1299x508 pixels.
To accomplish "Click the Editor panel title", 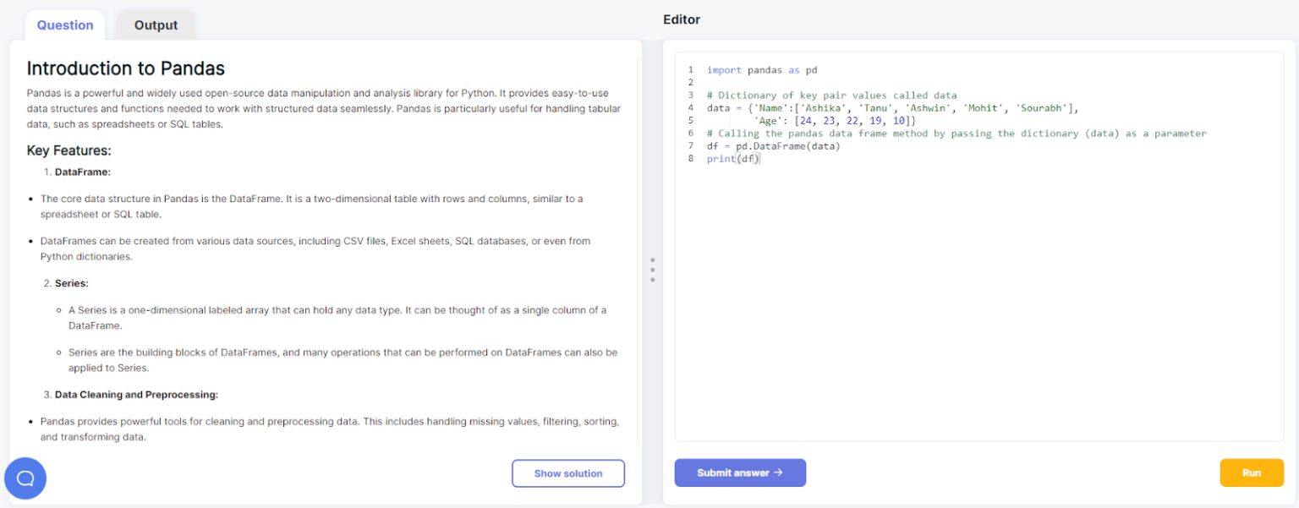I will pyautogui.click(x=682, y=19).
